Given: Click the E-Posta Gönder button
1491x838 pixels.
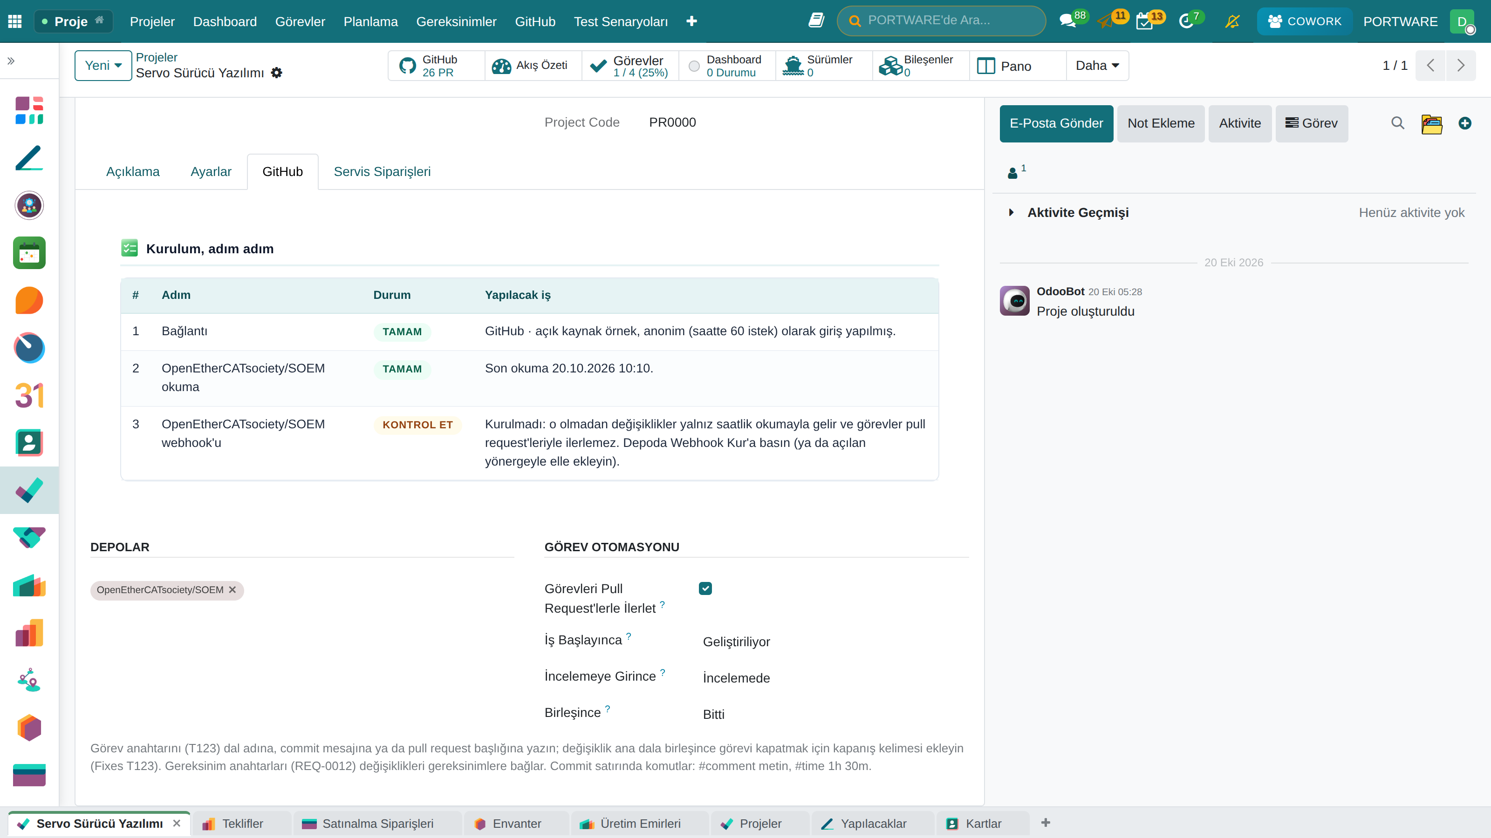Looking at the screenshot, I should pyautogui.click(x=1056, y=123).
